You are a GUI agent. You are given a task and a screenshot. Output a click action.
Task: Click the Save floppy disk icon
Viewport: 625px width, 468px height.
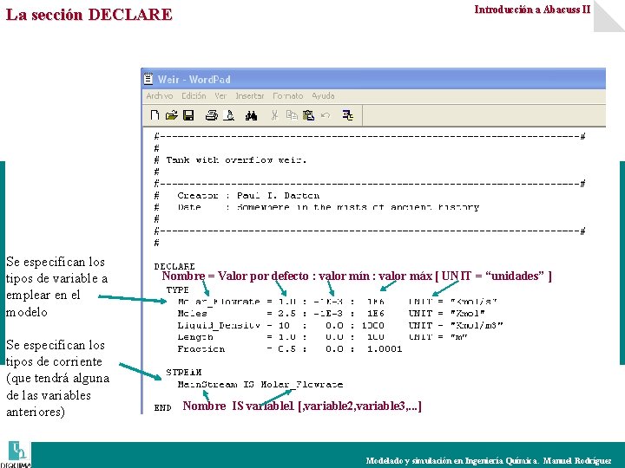pyautogui.click(x=188, y=115)
